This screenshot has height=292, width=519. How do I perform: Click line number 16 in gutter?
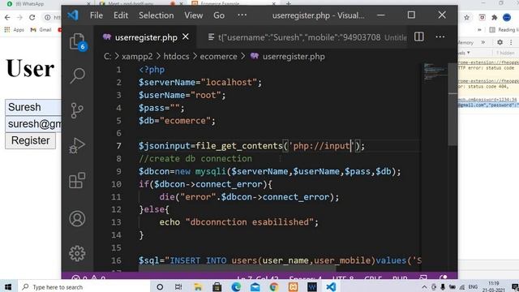pyautogui.click(x=116, y=260)
